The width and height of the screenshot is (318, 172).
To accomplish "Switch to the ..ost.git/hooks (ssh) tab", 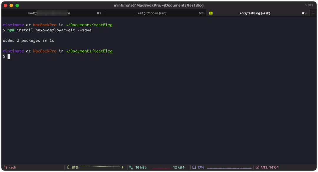I will click(x=155, y=13).
